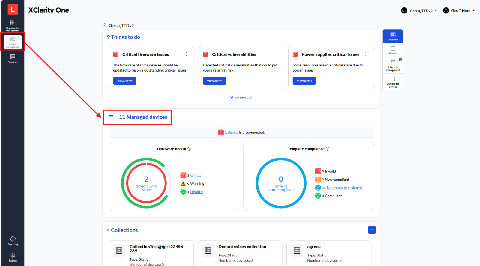480x266 pixels.
Task: Click Critical firmware issues alert icon
Action: [x=116, y=54]
